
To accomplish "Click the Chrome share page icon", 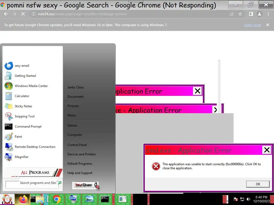I will click(x=232, y=14).
